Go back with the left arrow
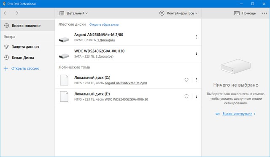The height and width of the screenshot is (157, 270). [5, 13]
